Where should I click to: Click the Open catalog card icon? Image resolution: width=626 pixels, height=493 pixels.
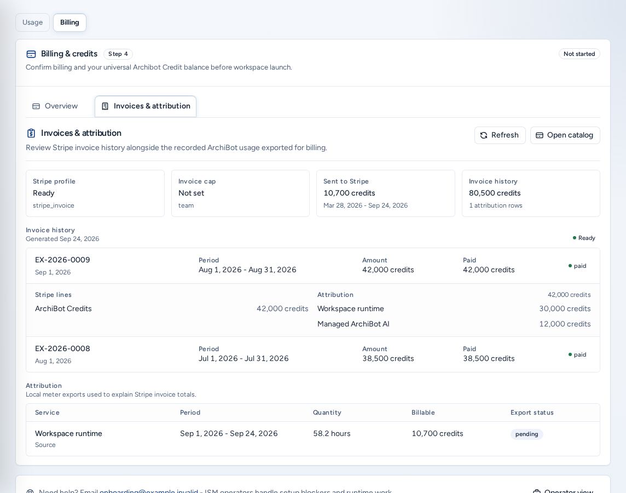[x=540, y=135]
